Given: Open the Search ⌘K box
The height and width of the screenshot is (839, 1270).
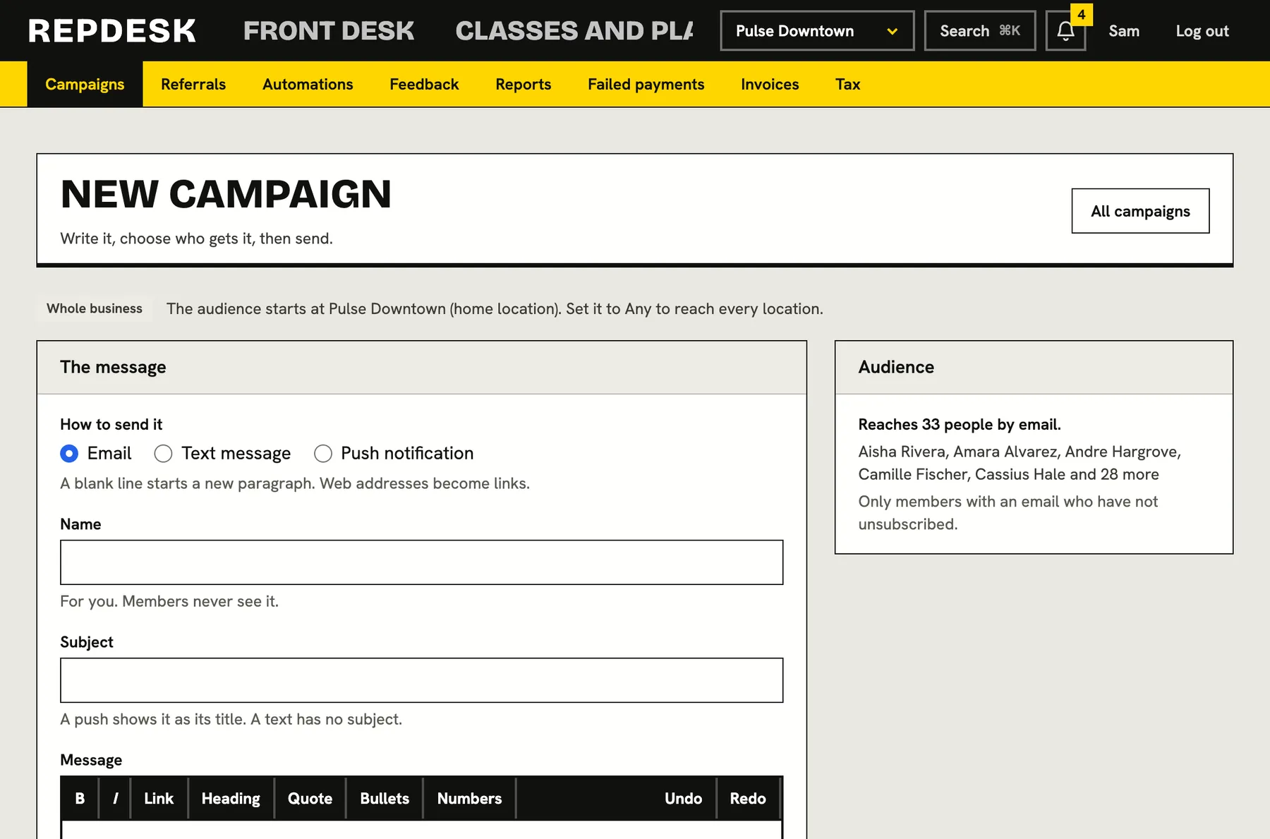Looking at the screenshot, I should point(979,31).
